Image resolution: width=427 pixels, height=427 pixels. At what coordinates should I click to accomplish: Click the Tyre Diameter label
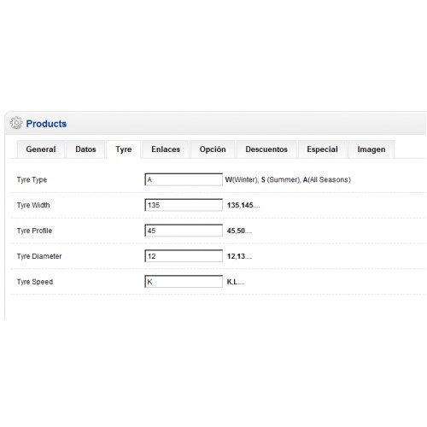point(39,256)
